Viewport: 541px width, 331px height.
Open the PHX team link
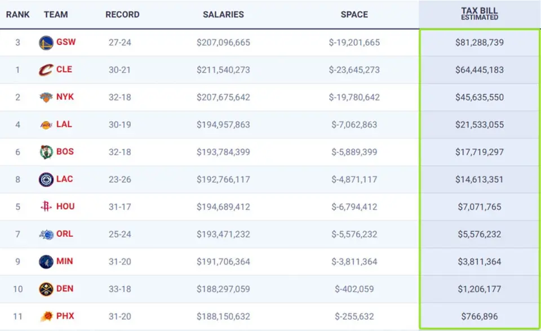(65, 316)
